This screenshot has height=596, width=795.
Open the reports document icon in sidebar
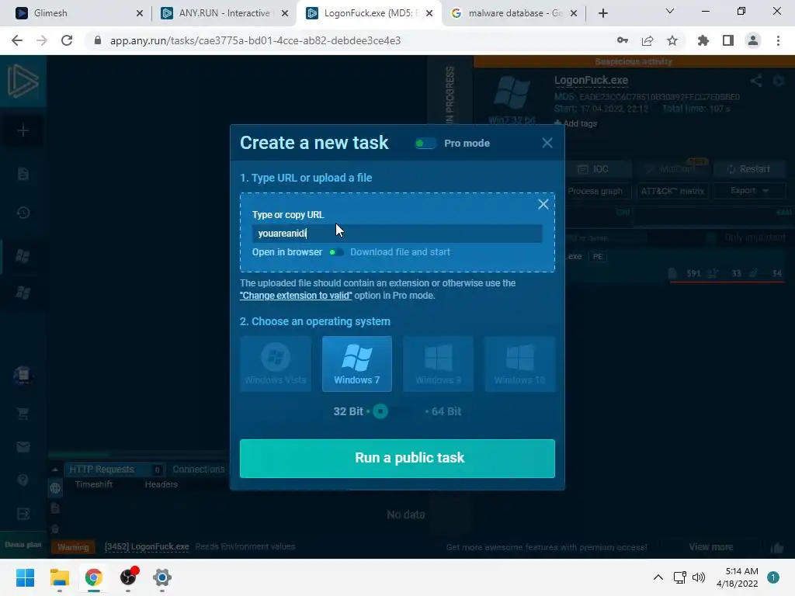pos(23,174)
